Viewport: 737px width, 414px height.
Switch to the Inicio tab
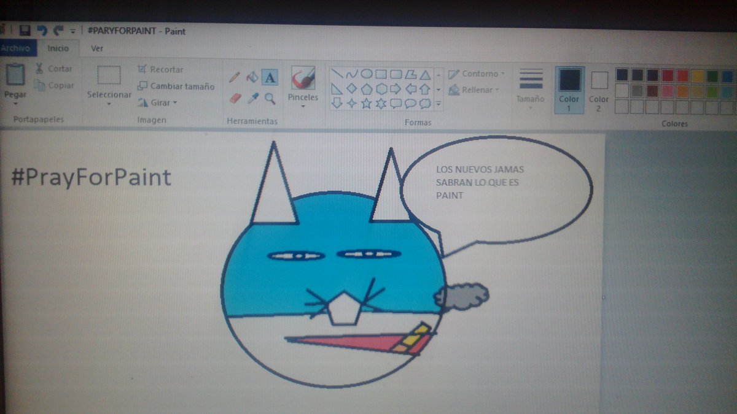coord(58,48)
